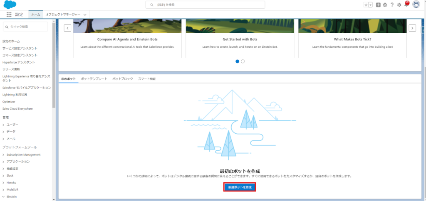The width and height of the screenshot is (426, 201).
Task: Switch to スマート機能 tab
Action: 147,78
